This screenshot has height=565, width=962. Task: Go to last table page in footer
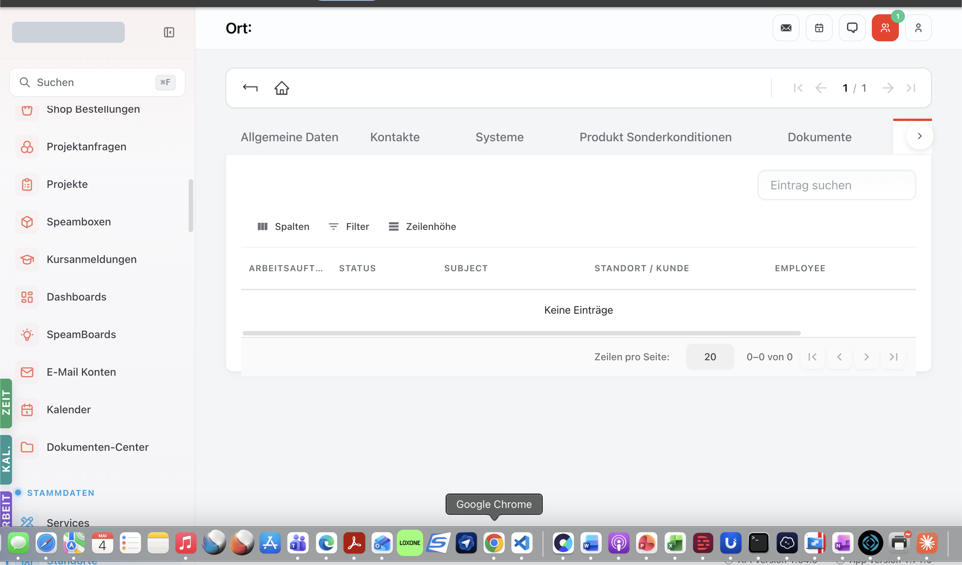click(893, 357)
